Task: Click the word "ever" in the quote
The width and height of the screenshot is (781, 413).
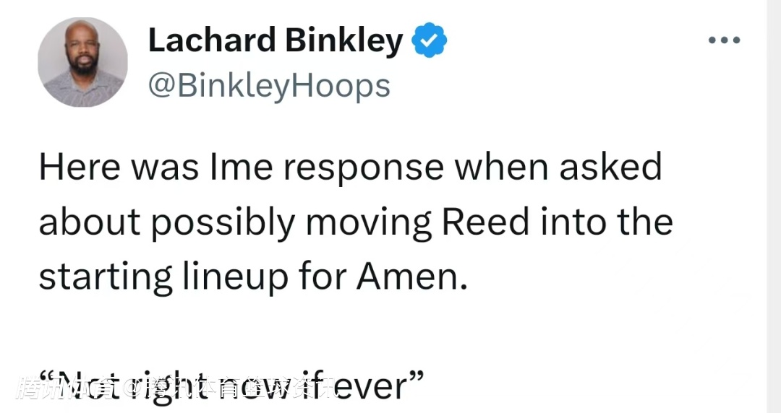Action: 381,387
